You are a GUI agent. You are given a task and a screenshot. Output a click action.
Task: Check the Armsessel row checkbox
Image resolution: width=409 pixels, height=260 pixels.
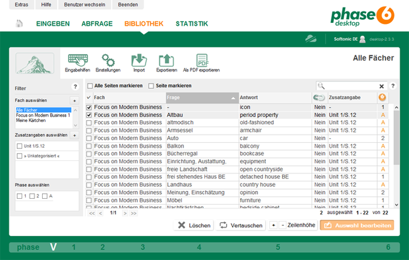pos(89,130)
